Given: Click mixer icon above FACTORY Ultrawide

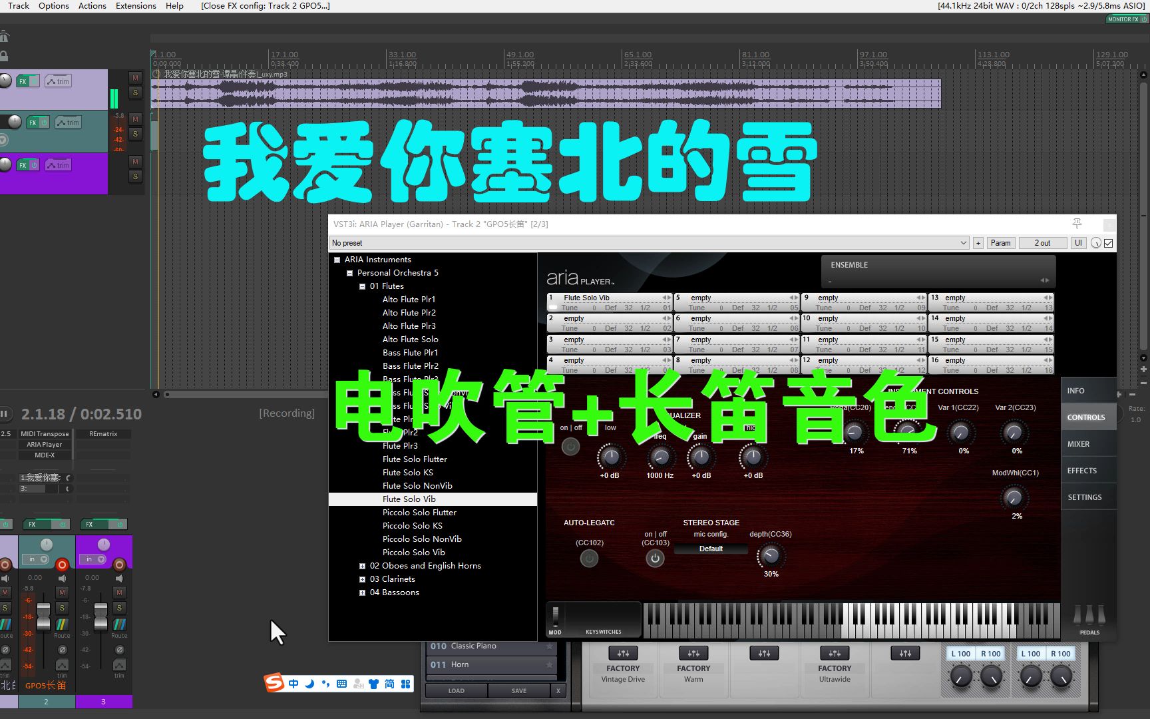Looking at the screenshot, I should point(835,653).
